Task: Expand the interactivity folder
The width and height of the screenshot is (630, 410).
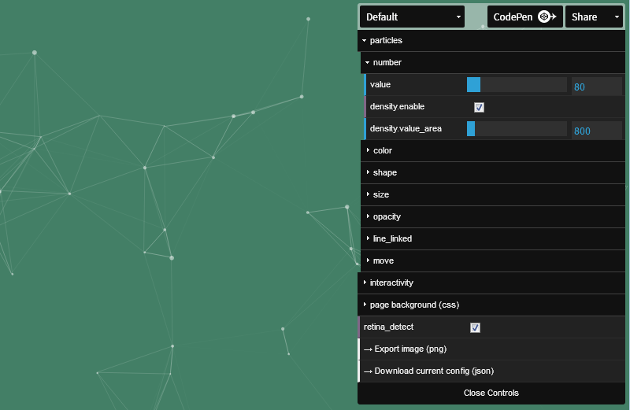Action: [x=491, y=283]
